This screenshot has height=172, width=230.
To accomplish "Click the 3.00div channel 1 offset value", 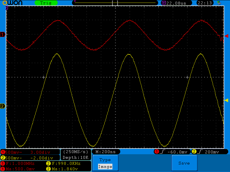I will (40, 152).
